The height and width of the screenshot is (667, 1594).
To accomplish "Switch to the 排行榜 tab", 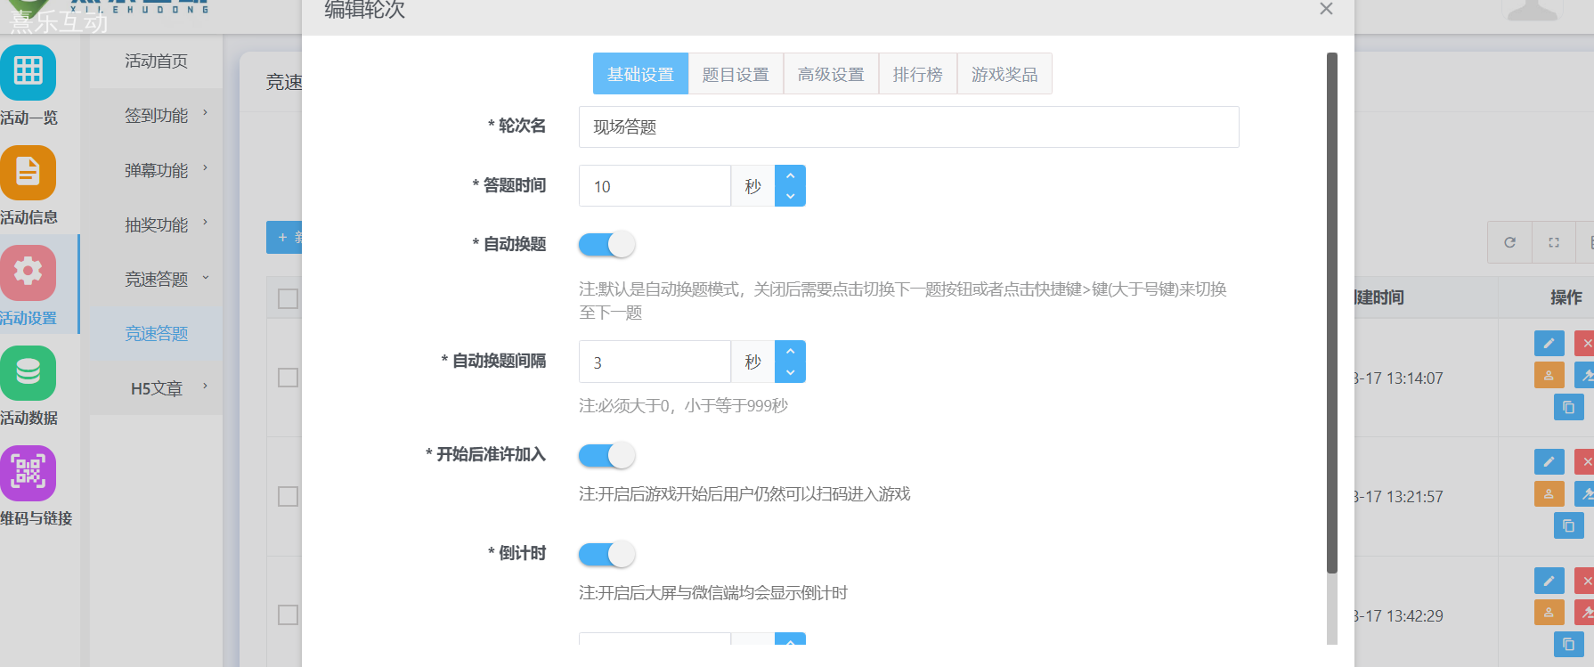I will [917, 74].
